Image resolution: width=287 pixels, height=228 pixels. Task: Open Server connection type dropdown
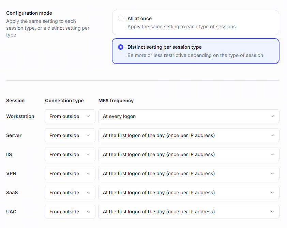70,135
